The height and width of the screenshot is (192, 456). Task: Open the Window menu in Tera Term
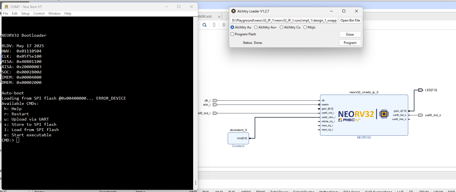[54, 14]
